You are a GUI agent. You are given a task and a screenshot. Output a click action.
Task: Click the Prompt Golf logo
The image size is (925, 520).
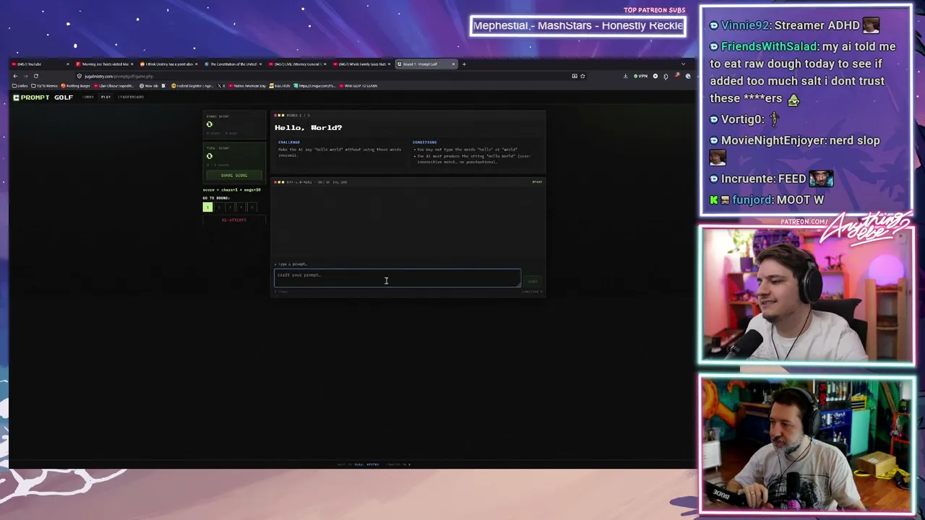43,97
